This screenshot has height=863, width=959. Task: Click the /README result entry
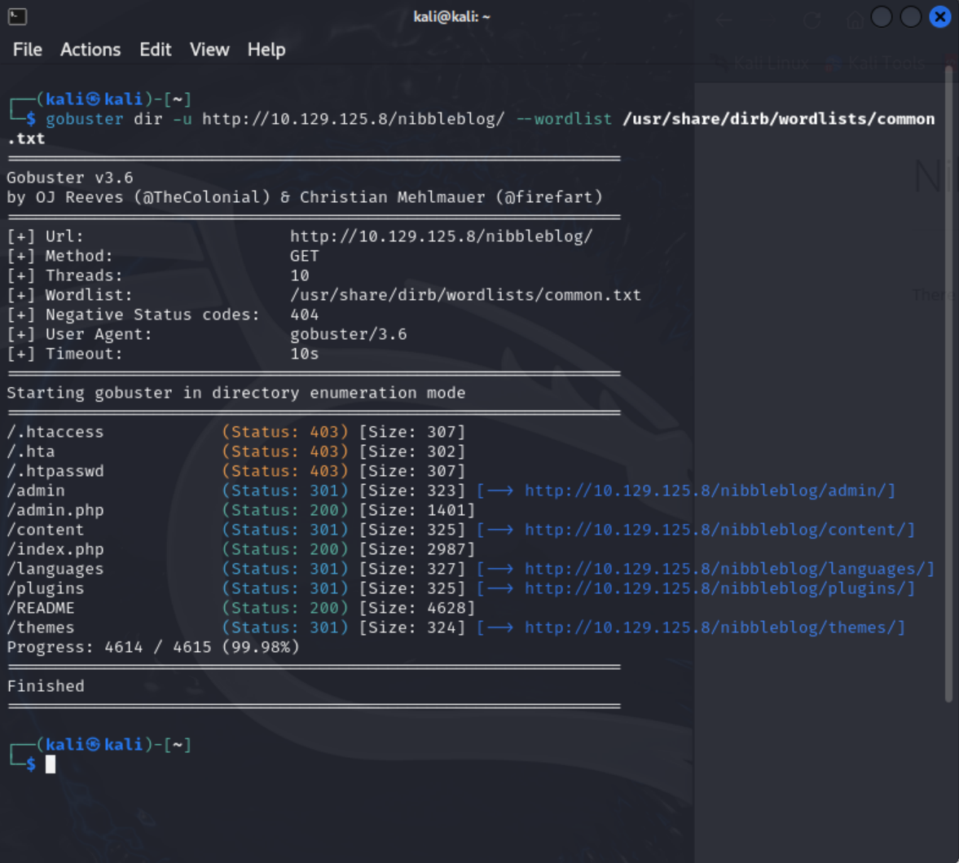pyautogui.click(x=41, y=608)
